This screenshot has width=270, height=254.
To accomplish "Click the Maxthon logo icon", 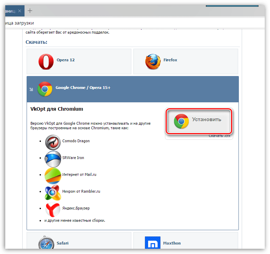I will tap(153, 243).
